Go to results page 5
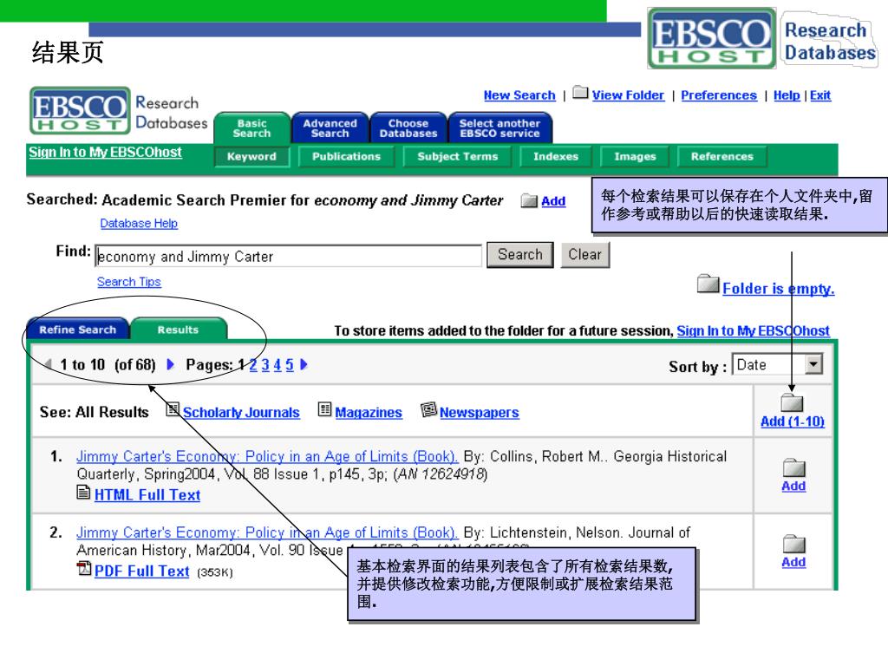 (290, 365)
